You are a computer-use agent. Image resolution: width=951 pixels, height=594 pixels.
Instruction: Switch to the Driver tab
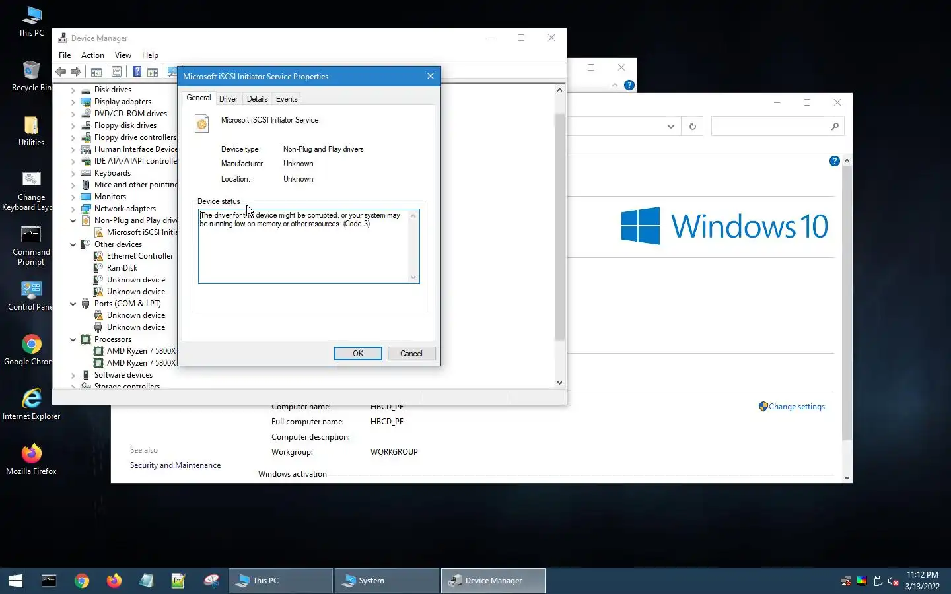(229, 99)
